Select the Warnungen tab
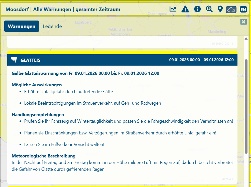 22,26
